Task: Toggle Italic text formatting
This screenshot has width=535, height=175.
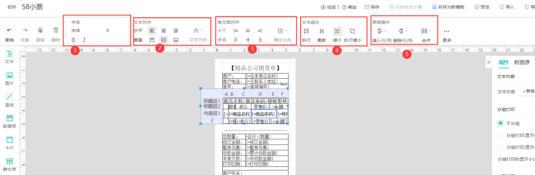Action: point(84,40)
